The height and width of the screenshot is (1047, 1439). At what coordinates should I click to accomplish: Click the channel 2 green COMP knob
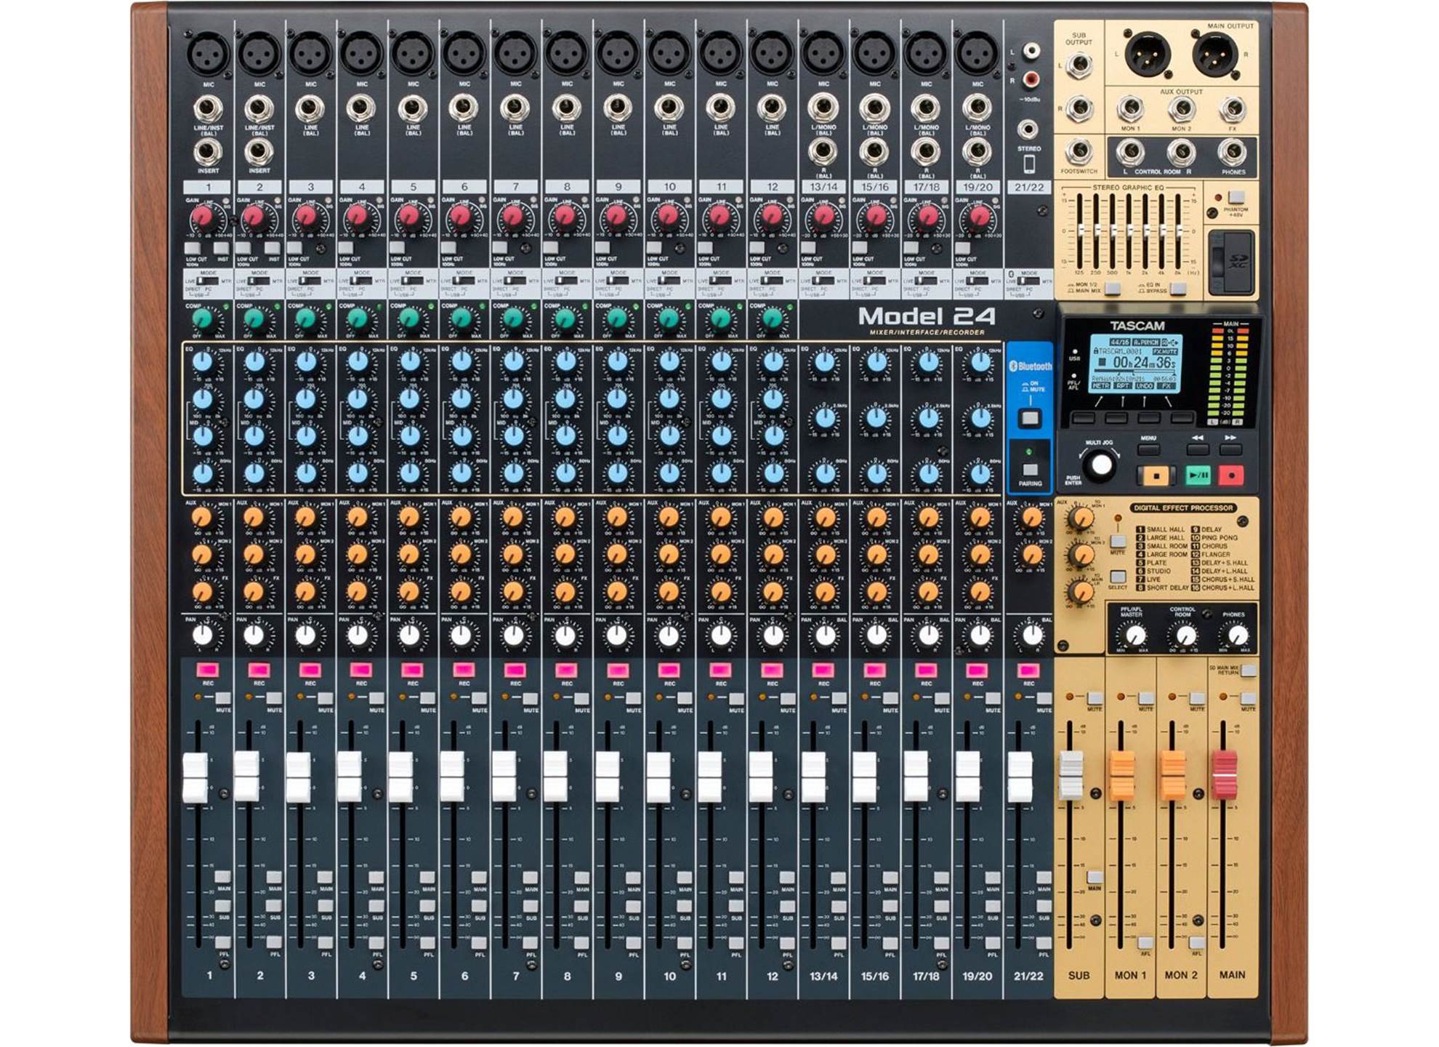(x=255, y=318)
